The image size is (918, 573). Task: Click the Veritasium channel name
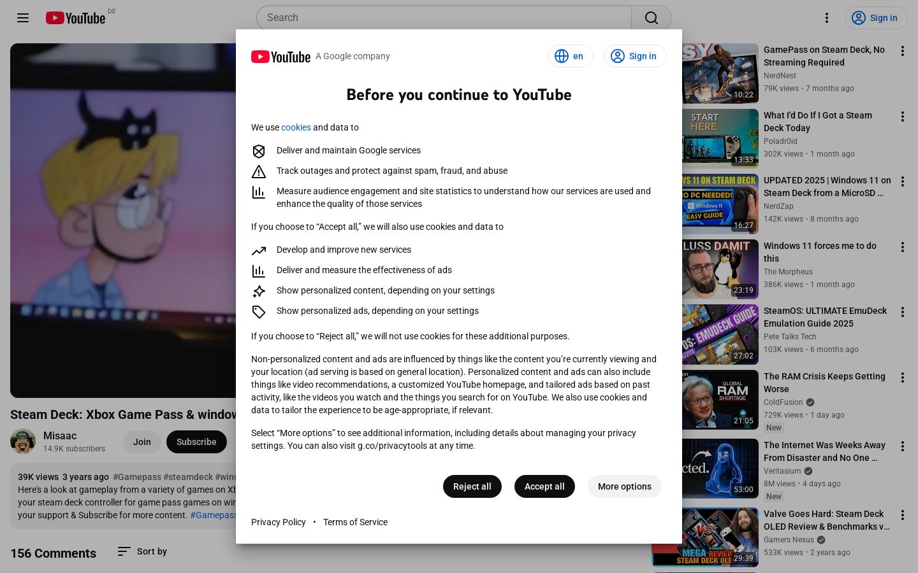[x=782, y=471]
